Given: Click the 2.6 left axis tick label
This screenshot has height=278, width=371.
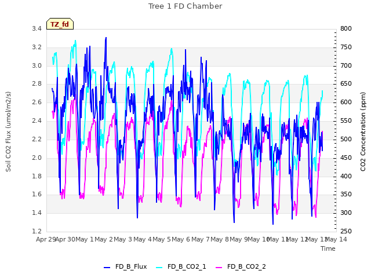Looking at the screenshot, I should [37, 103].
